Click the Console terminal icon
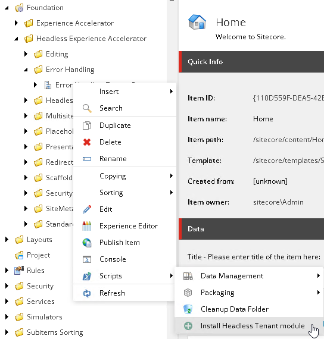The height and width of the screenshot is (339, 324). [87, 259]
